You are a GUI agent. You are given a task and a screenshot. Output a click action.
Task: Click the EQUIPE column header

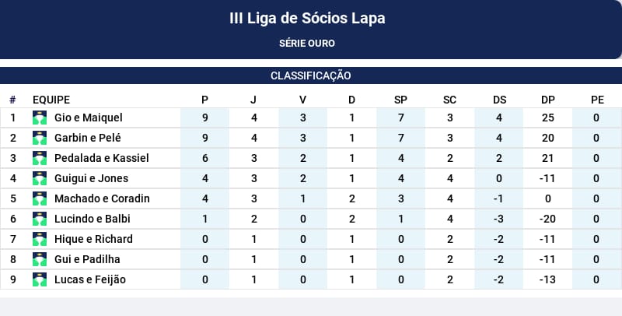click(x=51, y=100)
